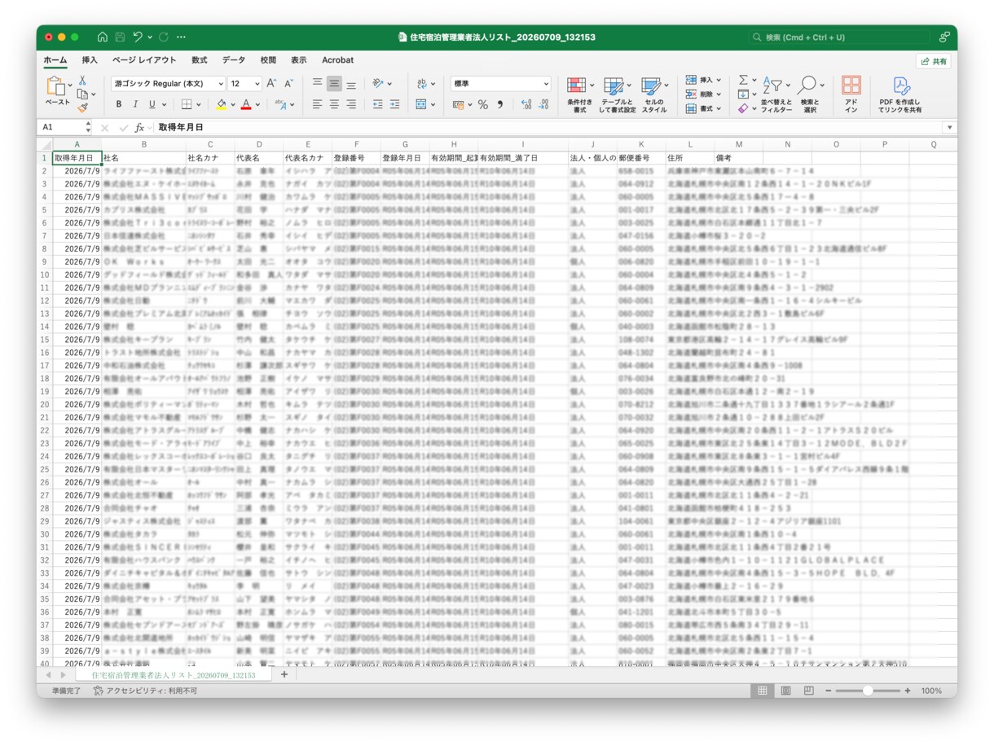Open the Add-ins (アドイン) button
The image size is (994, 746).
tap(851, 94)
